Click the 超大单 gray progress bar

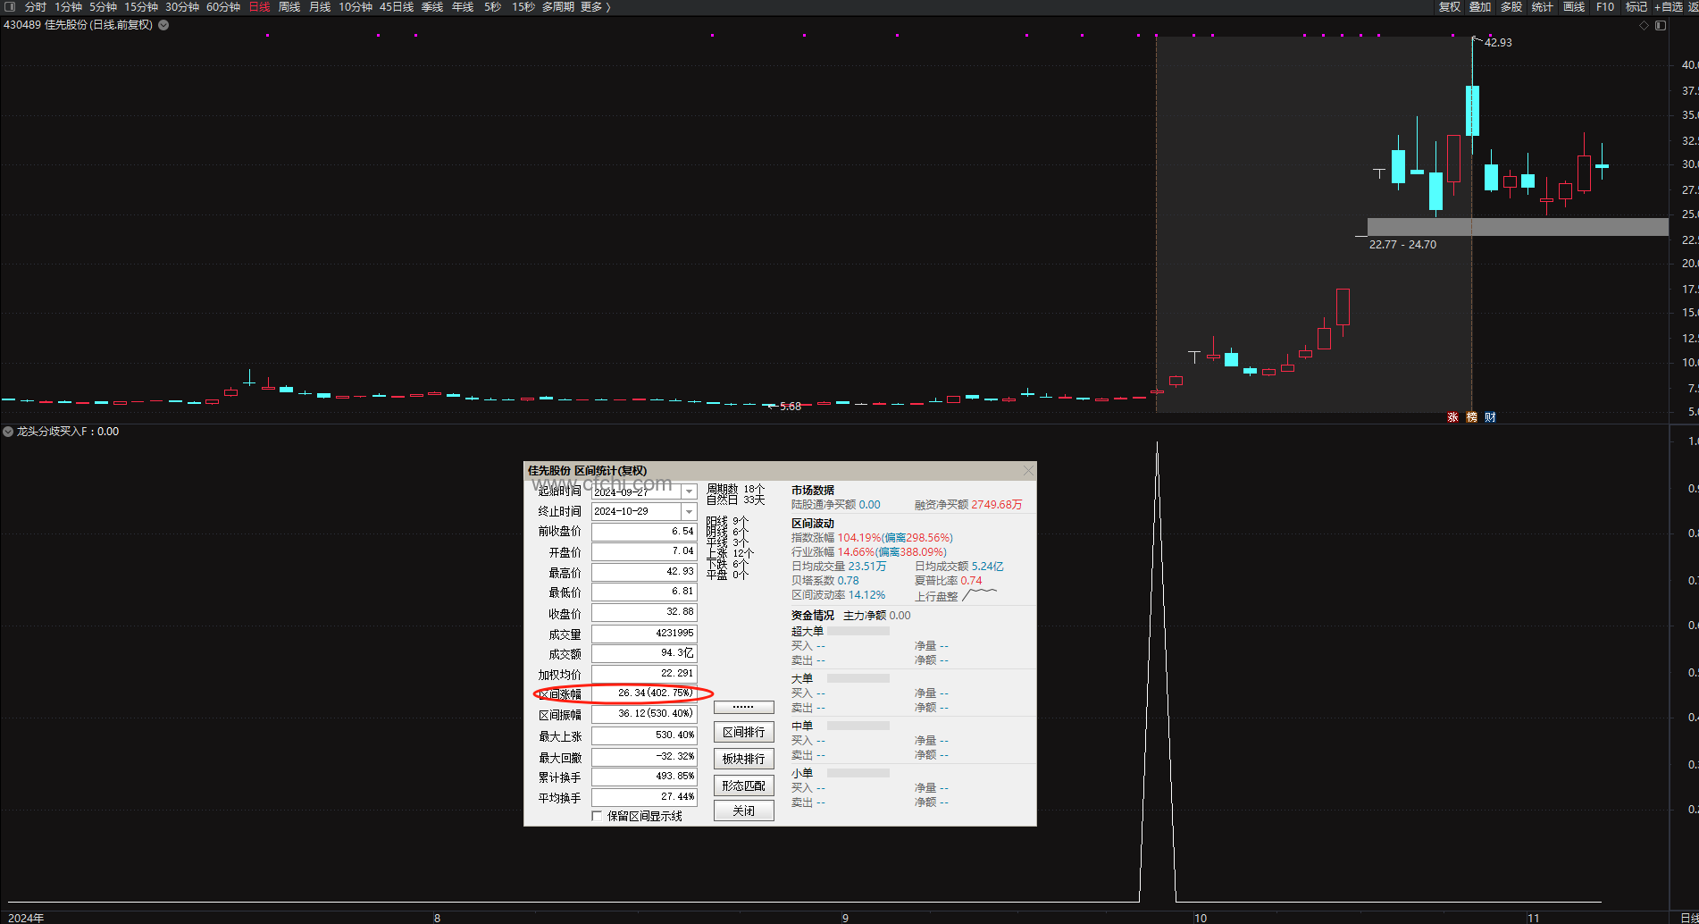tap(858, 631)
